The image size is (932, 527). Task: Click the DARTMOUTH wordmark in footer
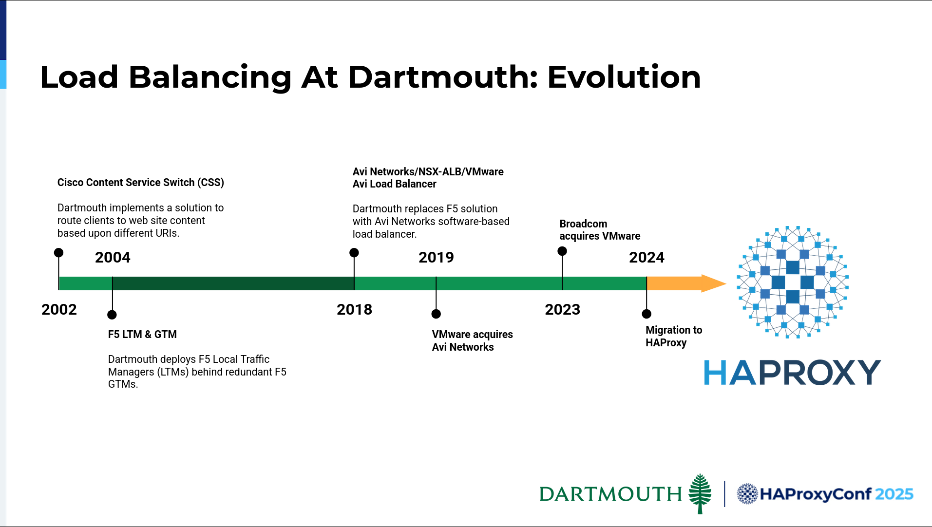(610, 494)
